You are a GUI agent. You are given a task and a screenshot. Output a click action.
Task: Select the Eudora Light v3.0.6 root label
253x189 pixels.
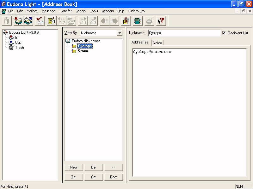[x=24, y=32]
